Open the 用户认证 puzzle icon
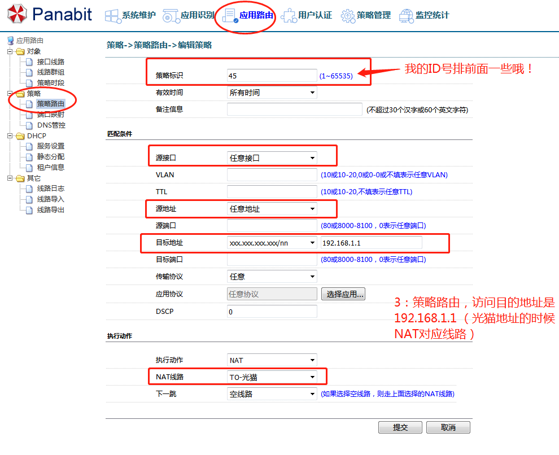Viewport: 559px width, 455px height. click(288, 16)
